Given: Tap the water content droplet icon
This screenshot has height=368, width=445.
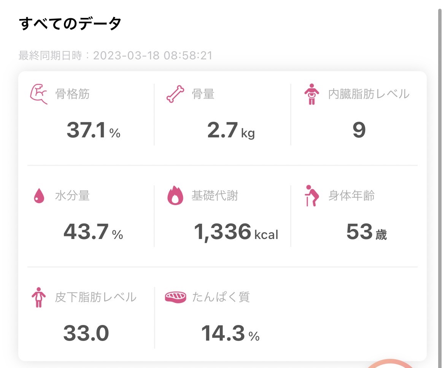Looking at the screenshot, I should pyautogui.click(x=39, y=196).
